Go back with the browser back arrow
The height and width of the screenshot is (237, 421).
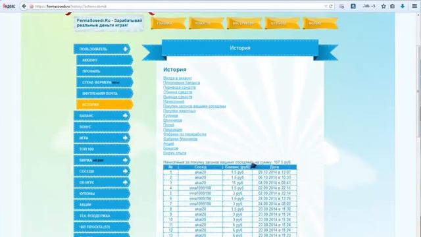[24, 6]
